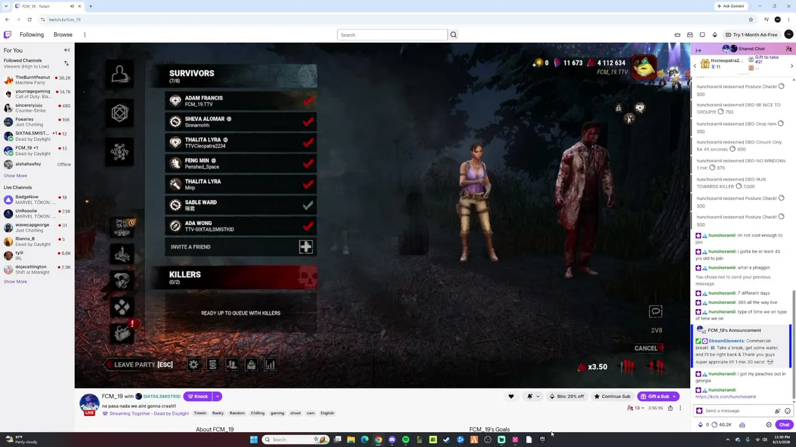Select the TimeIn stream tag
The image size is (796, 447).
(200, 413)
